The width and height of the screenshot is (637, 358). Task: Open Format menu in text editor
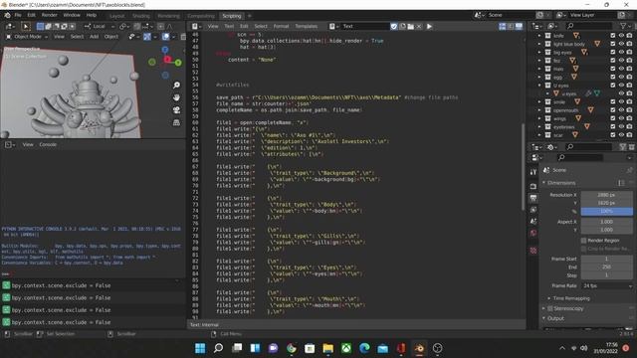[281, 27]
